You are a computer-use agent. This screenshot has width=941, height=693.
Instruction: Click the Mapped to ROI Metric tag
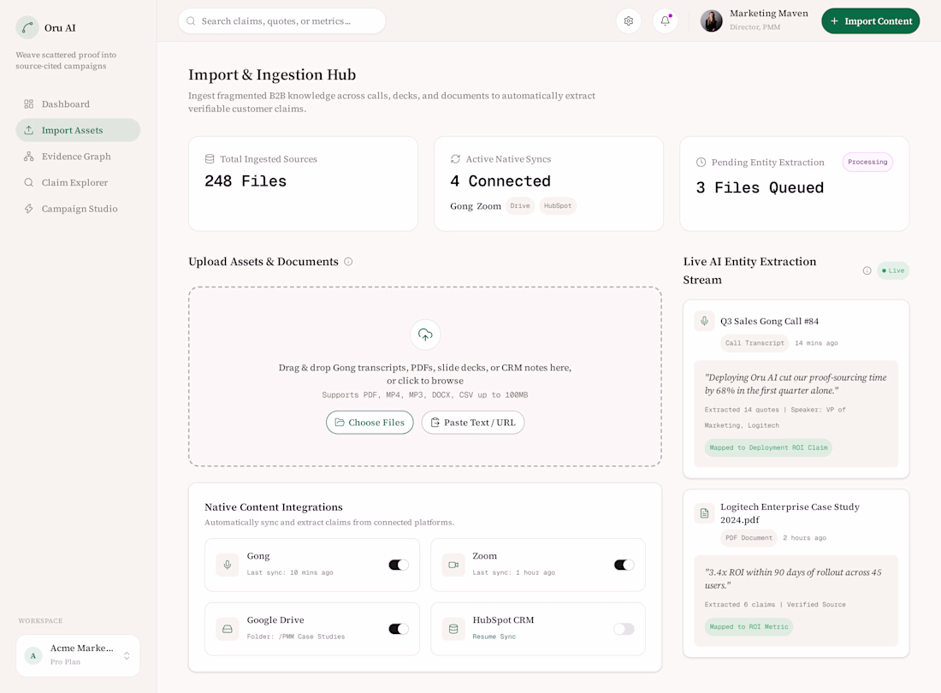pos(749,626)
